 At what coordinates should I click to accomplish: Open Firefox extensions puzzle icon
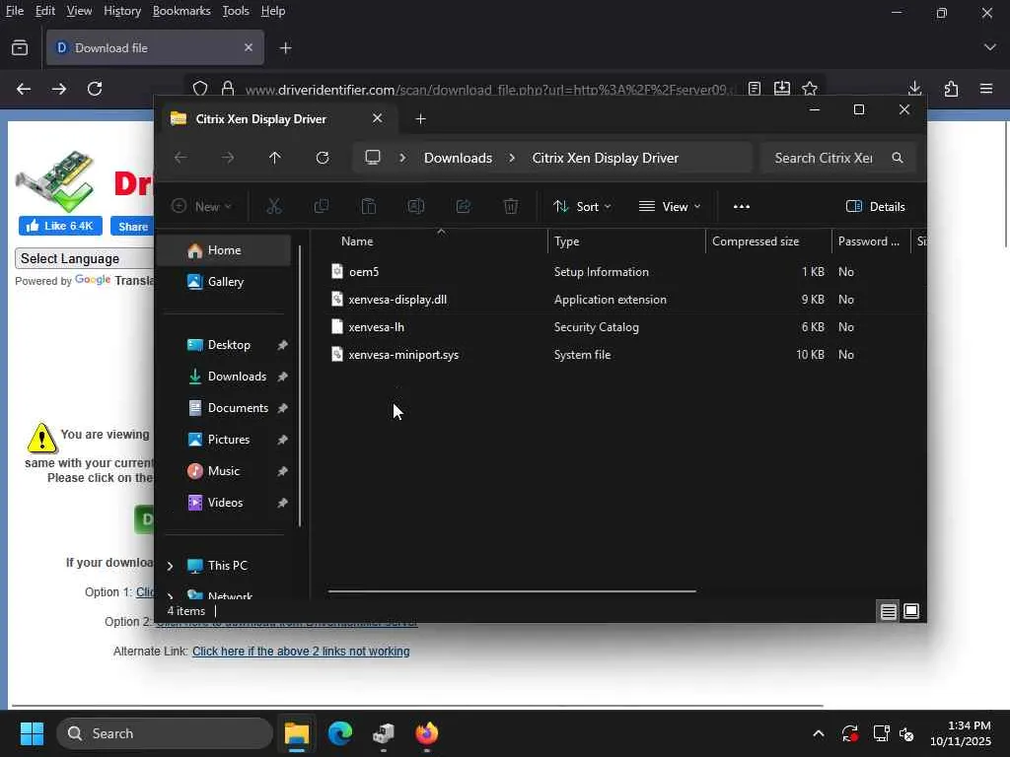[x=951, y=88]
